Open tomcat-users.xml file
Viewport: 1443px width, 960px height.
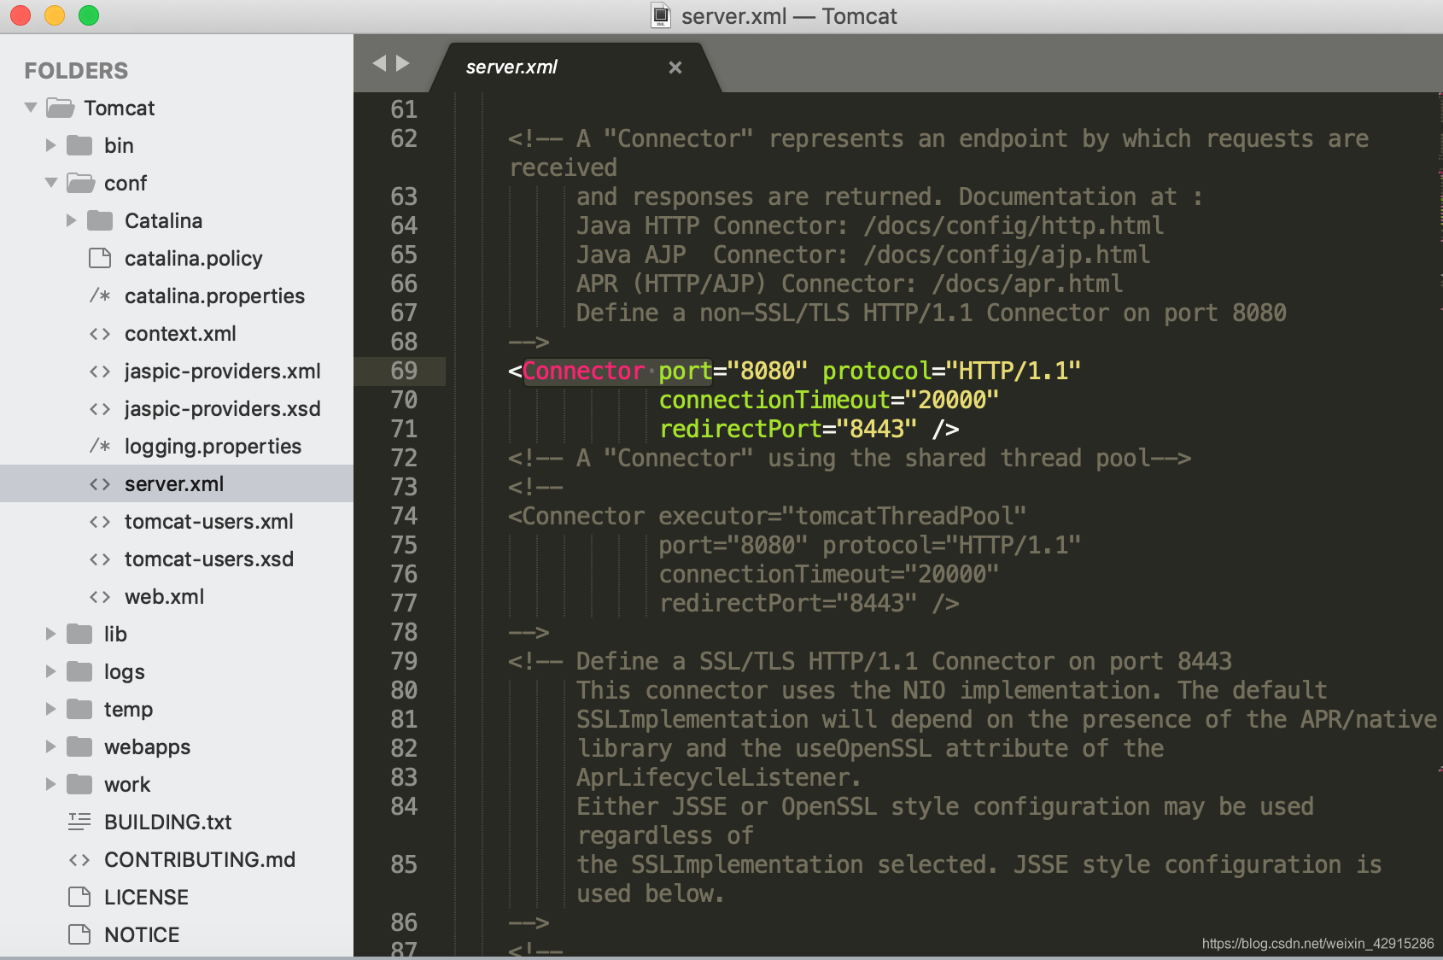pos(209,521)
